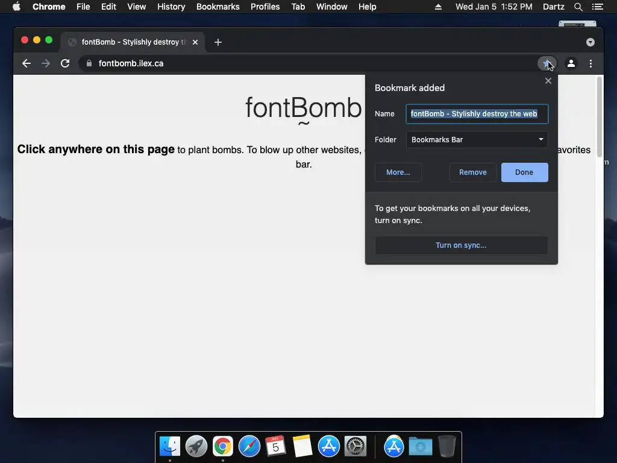The image size is (617, 463).
Task: Click the date and time in menu bar
Action: (494, 7)
